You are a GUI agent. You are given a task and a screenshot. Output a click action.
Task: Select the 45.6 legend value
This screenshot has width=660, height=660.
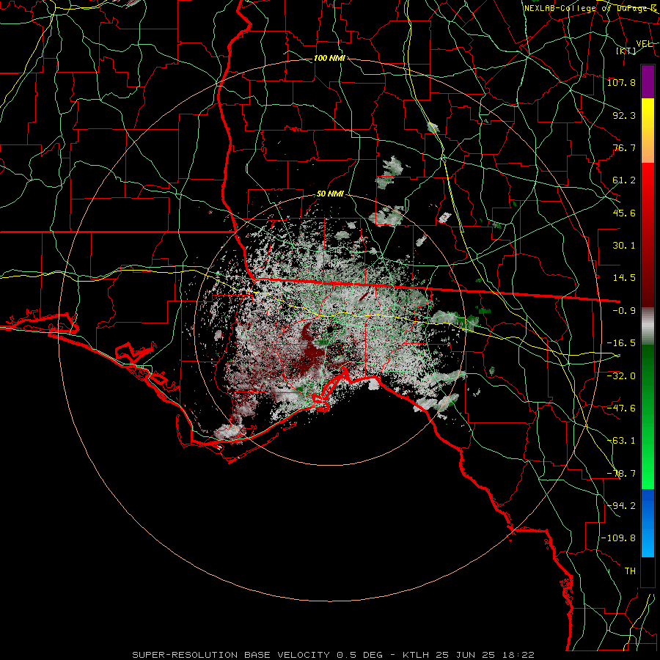(624, 213)
